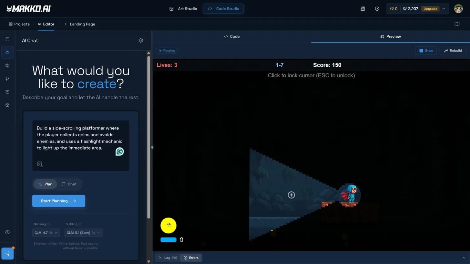Click the blue share button at bottom-left
Screen dimensions: 470x264
coord(7,253)
